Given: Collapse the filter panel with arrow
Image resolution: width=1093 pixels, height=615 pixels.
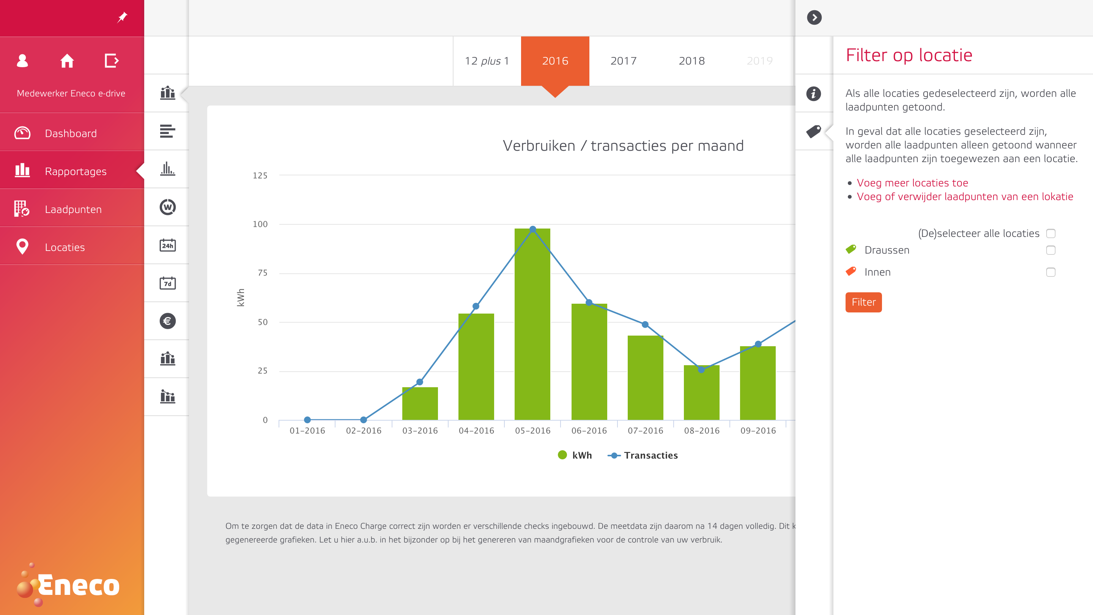Looking at the screenshot, I should coord(814,17).
